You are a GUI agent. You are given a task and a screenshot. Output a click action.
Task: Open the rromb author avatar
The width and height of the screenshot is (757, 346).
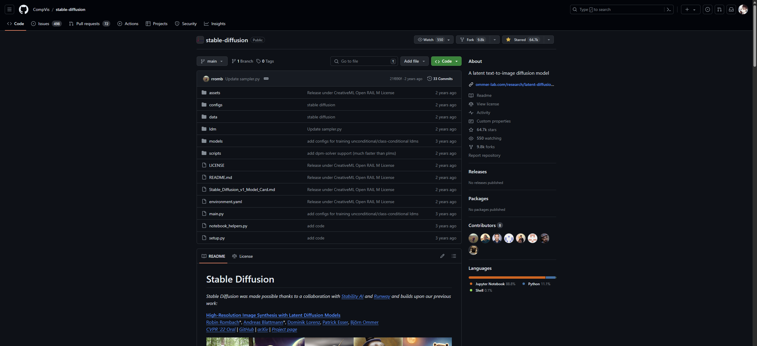pyautogui.click(x=206, y=79)
